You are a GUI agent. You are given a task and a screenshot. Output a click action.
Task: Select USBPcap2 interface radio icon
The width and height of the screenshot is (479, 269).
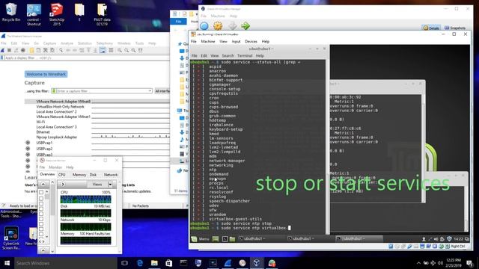[x=28, y=149]
